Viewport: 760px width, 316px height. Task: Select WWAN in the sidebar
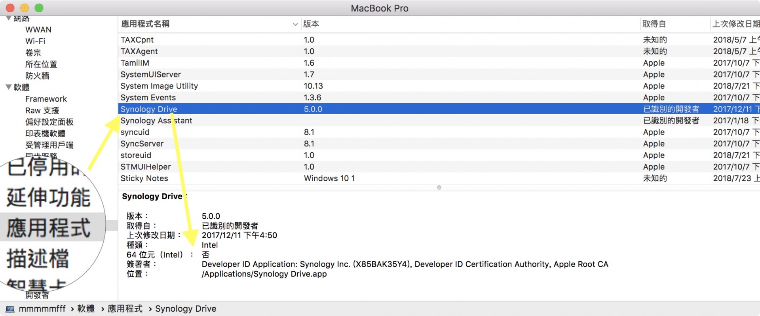(x=38, y=30)
